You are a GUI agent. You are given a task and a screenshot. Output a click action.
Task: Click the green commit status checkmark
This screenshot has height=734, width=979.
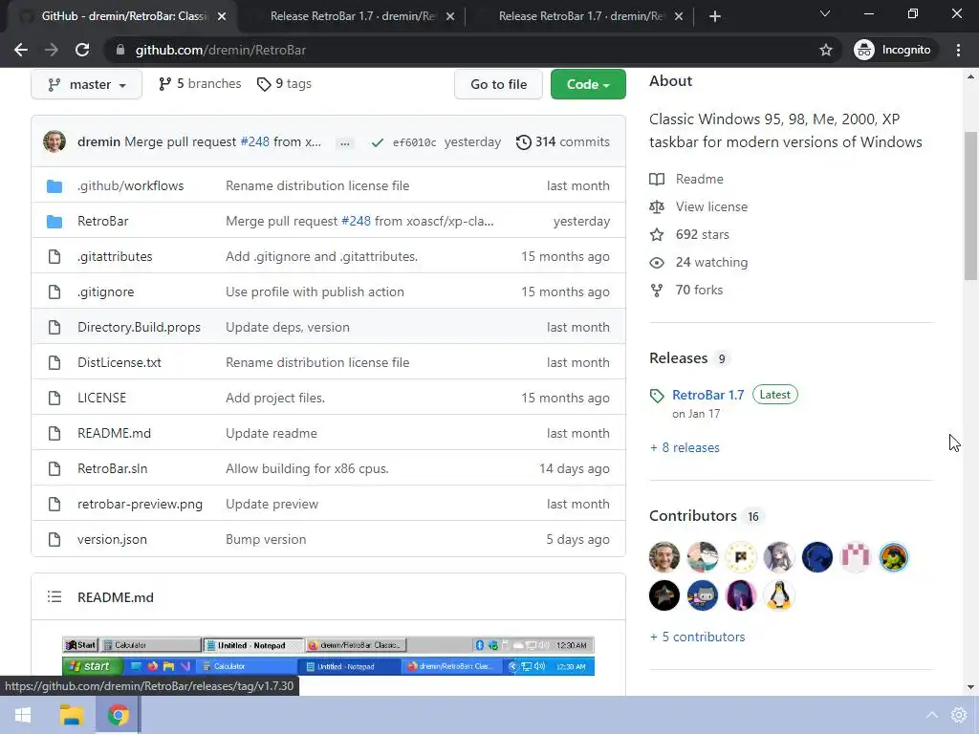(377, 142)
